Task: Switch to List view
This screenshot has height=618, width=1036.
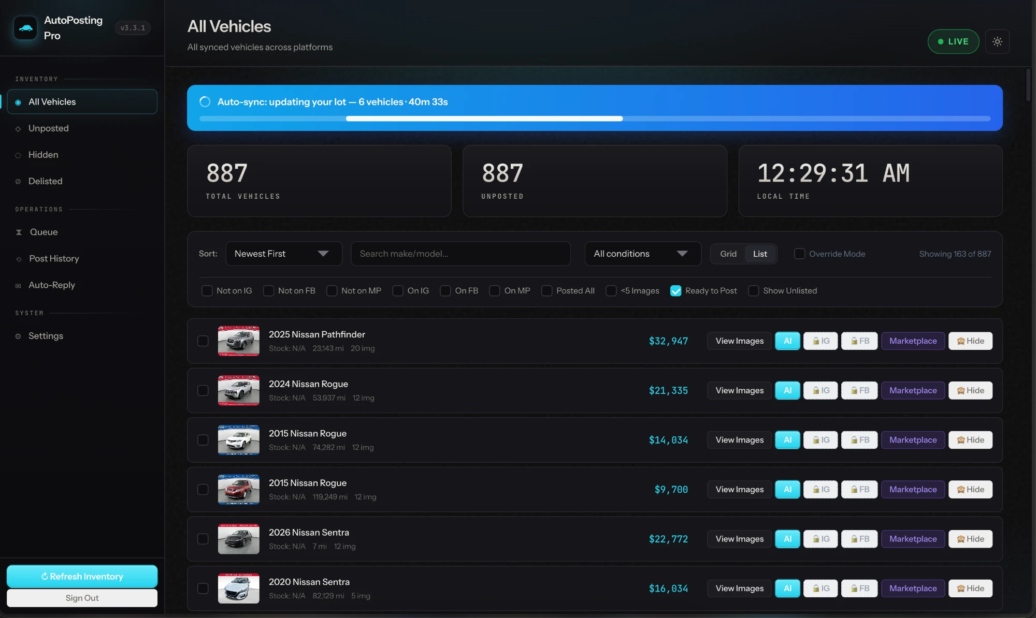Action: tap(760, 254)
